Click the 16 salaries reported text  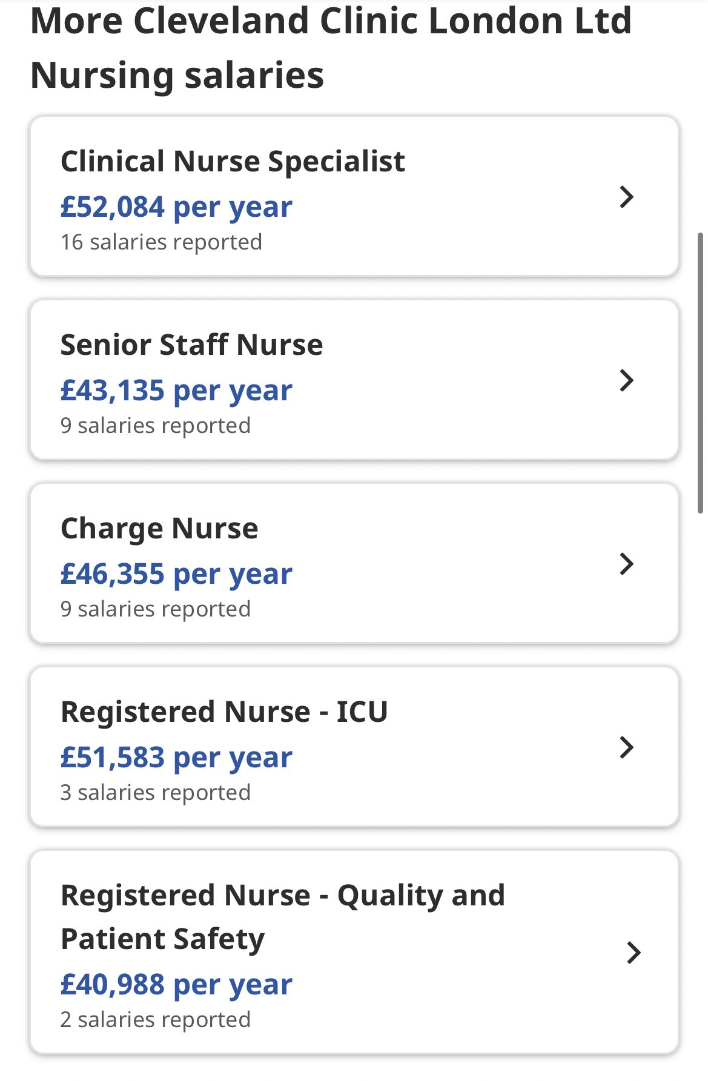click(x=161, y=242)
